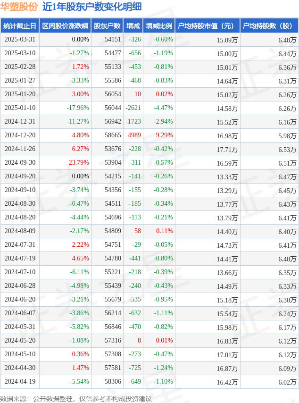
Task: Click the 华塑股份 title text
Action: click(19, 7)
